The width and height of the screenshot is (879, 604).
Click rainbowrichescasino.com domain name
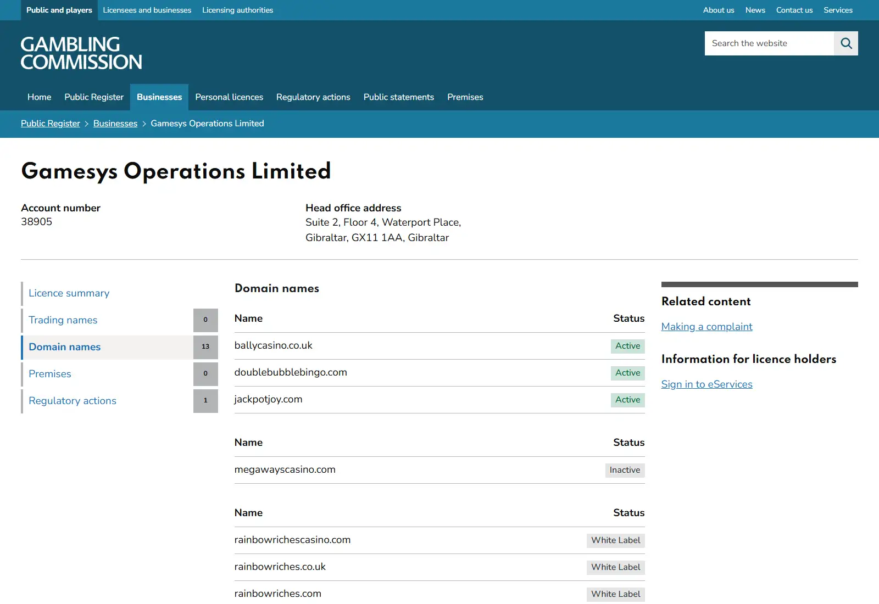pyautogui.click(x=292, y=540)
